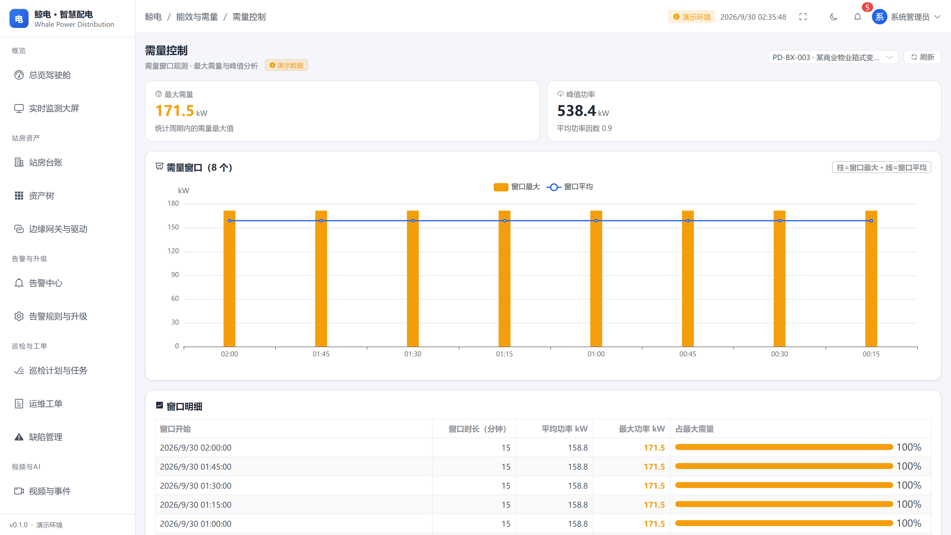
Task: Open 告警规则与升级 menu item
Action: 67,317
